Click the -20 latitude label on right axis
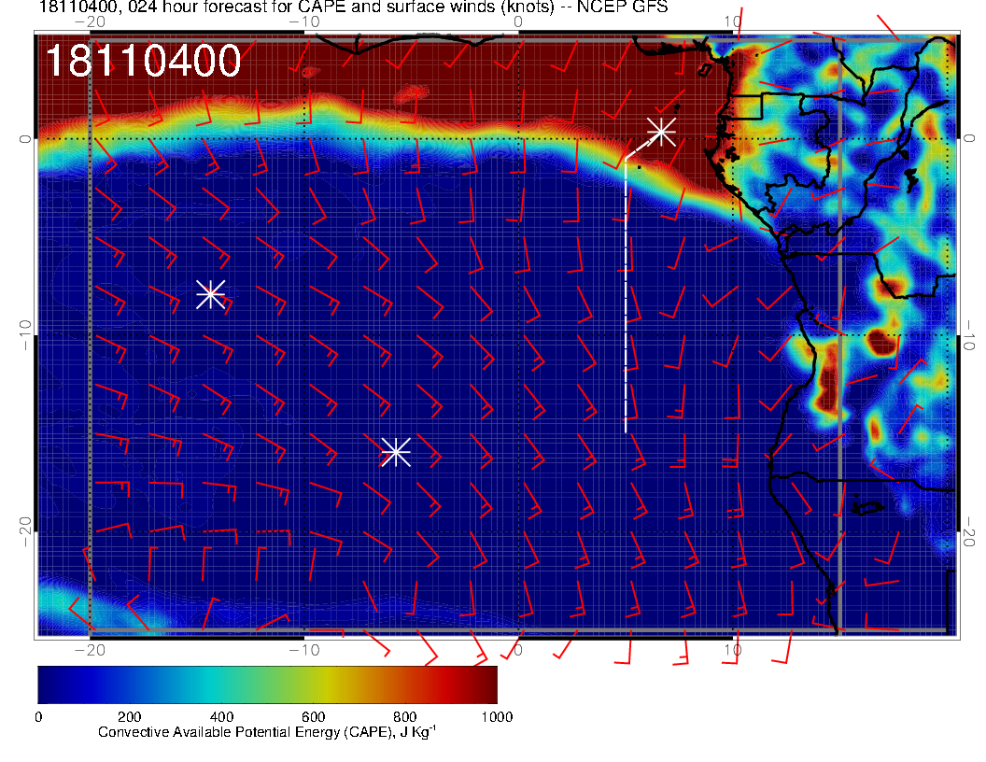 (x=970, y=532)
